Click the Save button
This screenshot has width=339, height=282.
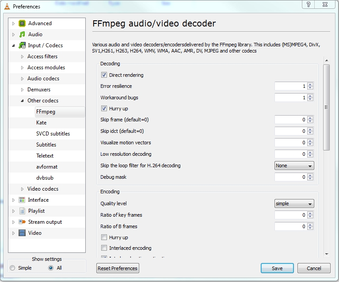pyautogui.click(x=277, y=268)
